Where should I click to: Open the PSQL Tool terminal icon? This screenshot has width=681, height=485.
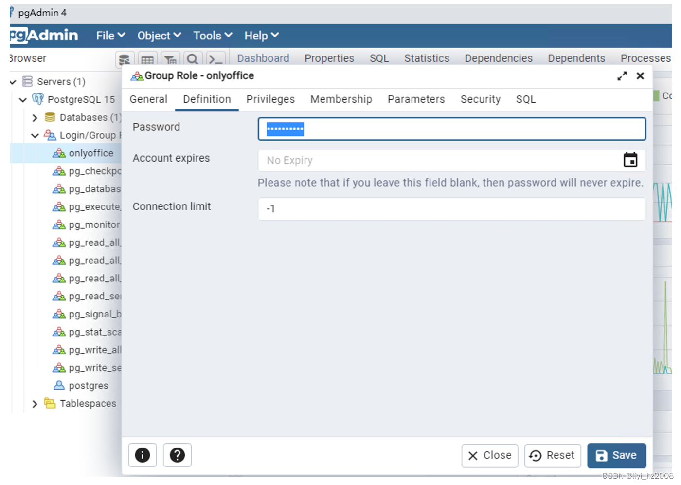coord(215,60)
